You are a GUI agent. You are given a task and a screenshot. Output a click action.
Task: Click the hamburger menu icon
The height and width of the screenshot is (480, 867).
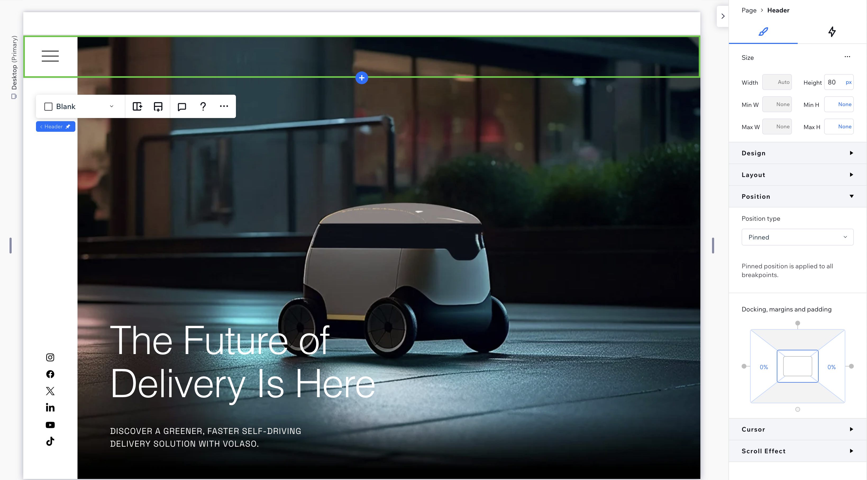[50, 56]
